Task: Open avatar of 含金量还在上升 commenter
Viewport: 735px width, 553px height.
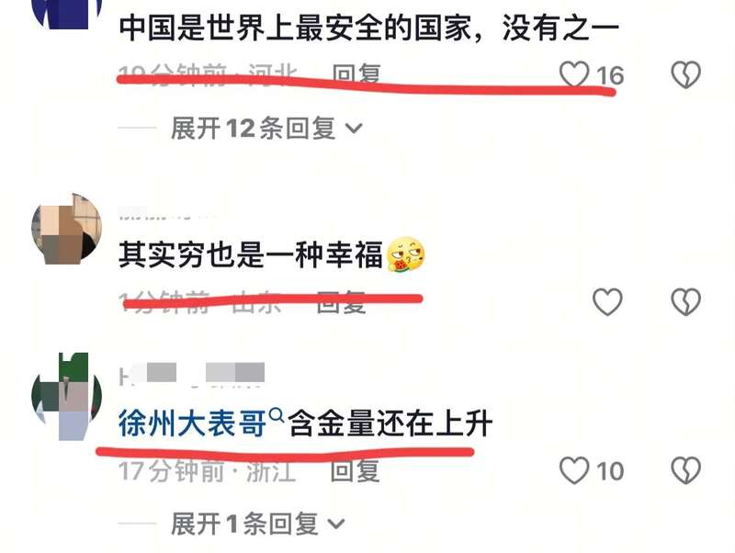Action: coord(66,396)
